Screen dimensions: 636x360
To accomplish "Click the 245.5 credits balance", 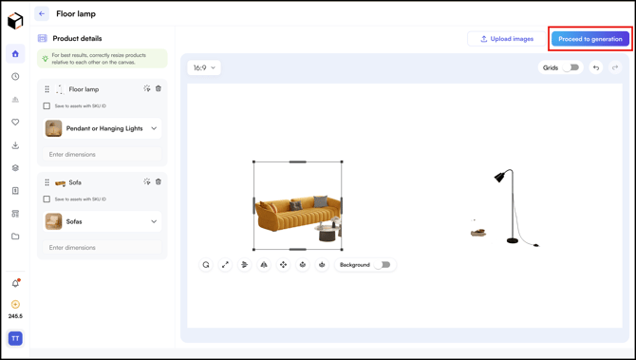I will coord(15,316).
